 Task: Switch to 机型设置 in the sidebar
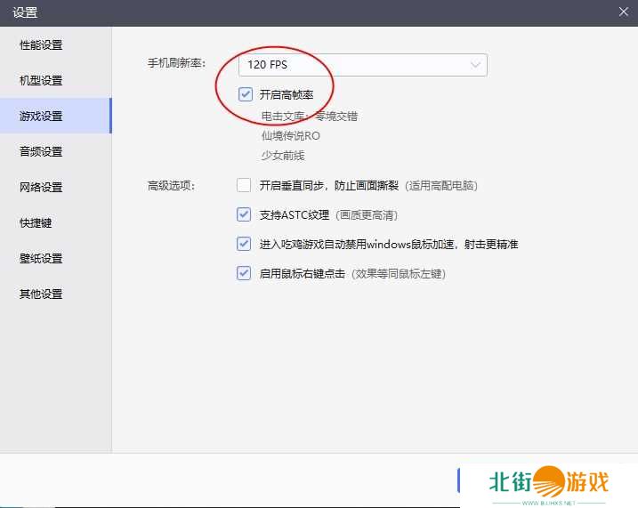point(41,81)
